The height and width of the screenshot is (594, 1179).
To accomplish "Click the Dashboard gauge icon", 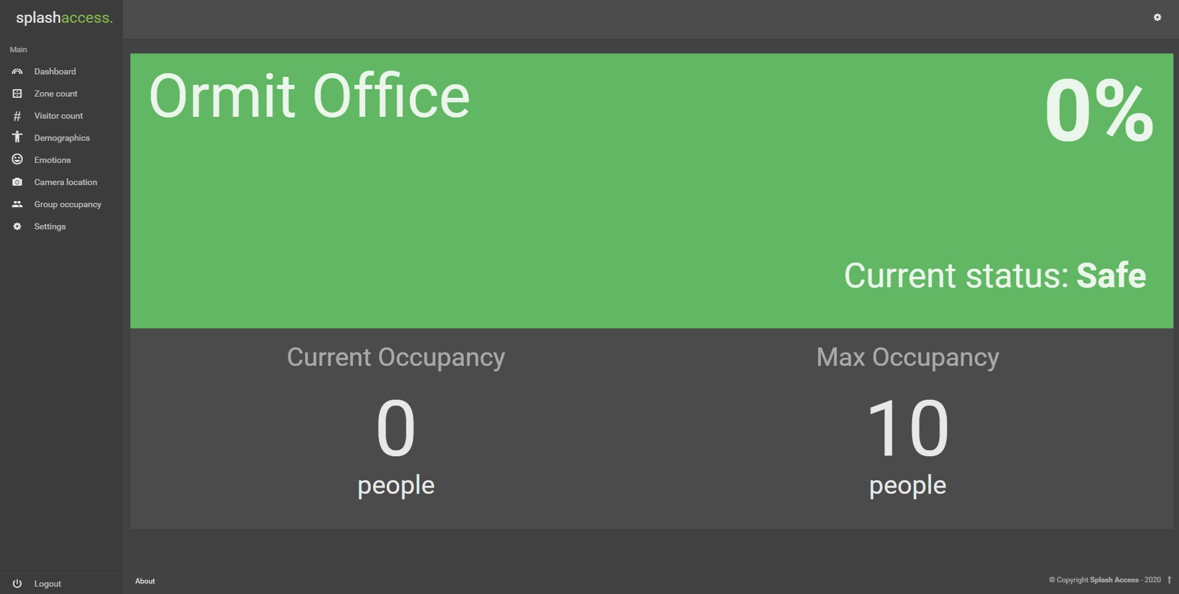I will 17,71.
